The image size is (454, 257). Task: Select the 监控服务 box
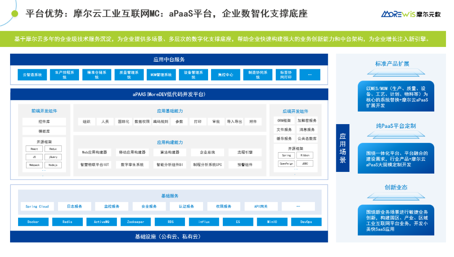tap(112, 206)
